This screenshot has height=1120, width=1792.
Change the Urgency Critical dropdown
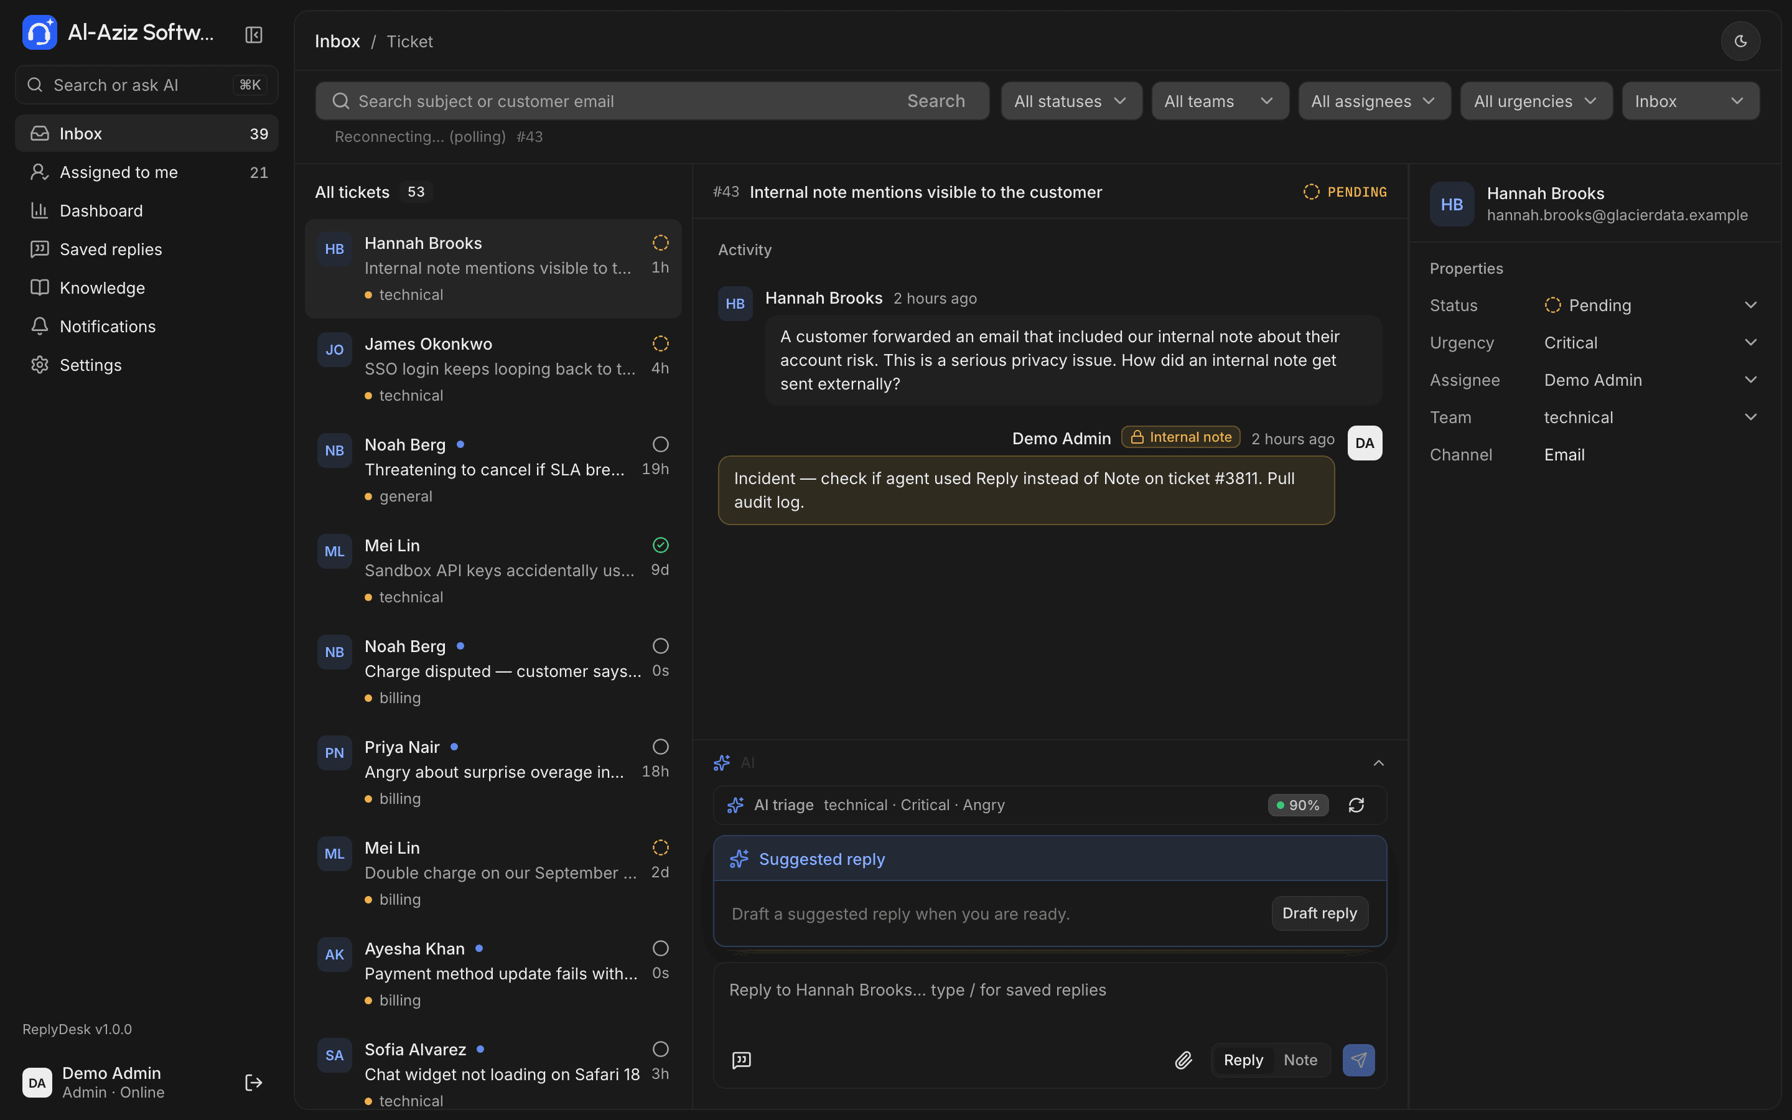1651,342
